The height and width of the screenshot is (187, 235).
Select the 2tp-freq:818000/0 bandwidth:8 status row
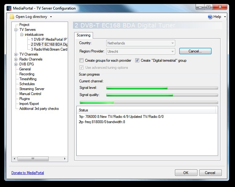(x=102, y=122)
